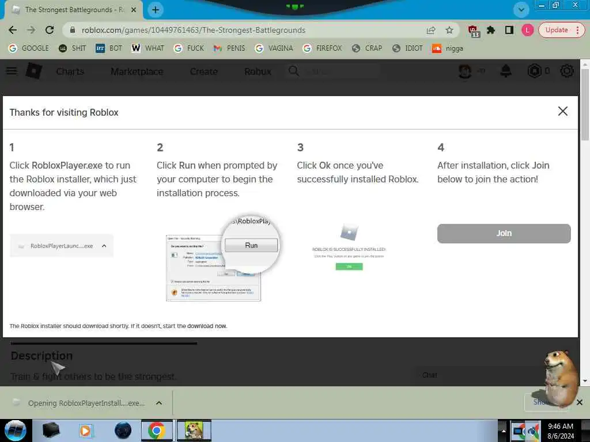Reload the Roblox page
Viewport: 590px width, 442px height.
pos(50,30)
